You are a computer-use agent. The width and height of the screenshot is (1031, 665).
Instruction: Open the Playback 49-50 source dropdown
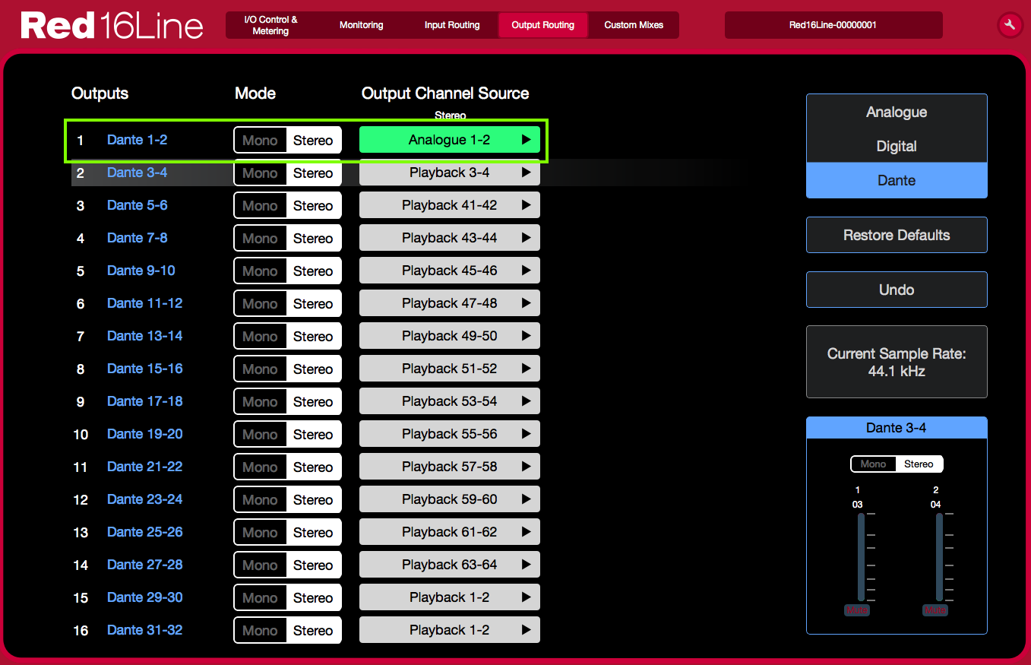click(x=450, y=336)
